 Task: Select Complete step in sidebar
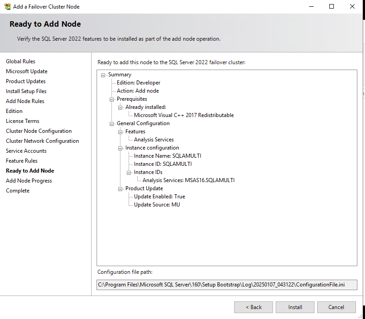18,191
